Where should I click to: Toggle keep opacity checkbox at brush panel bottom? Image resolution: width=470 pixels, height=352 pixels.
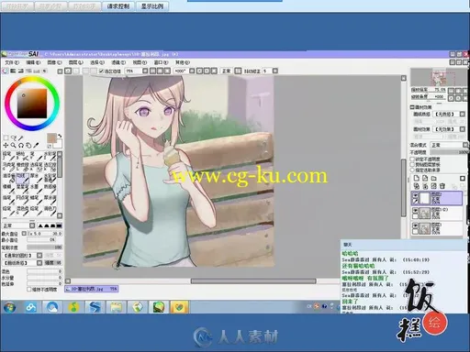(29, 289)
